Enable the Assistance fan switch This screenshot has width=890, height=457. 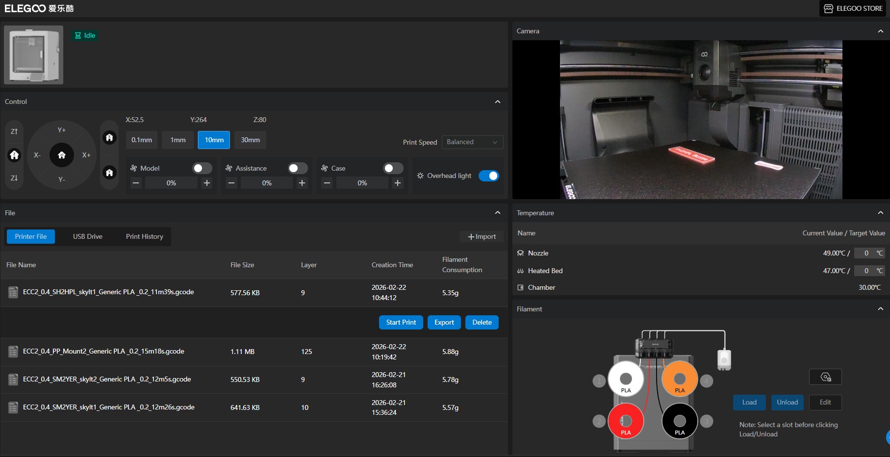298,168
